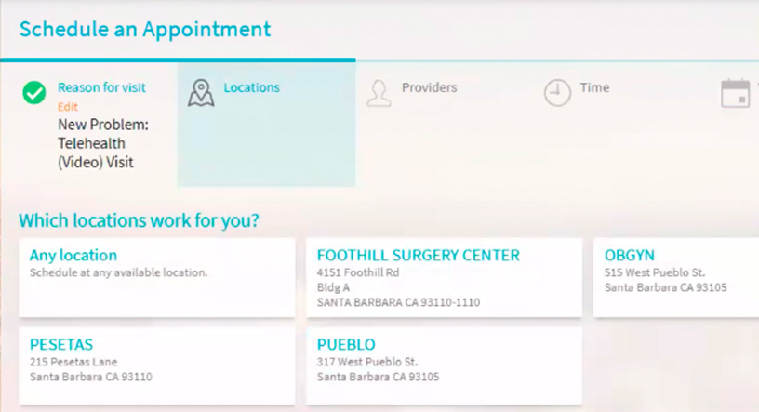Select the Locations step label
The image size is (759, 412).
pos(252,87)
